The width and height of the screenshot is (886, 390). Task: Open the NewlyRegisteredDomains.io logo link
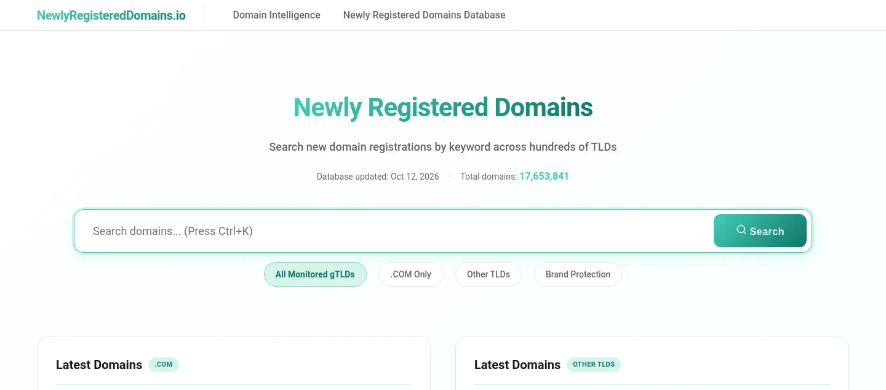[x=111, y=15]
